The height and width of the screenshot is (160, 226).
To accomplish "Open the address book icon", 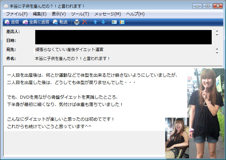I will pyautogui.click(x=114, y=22).
